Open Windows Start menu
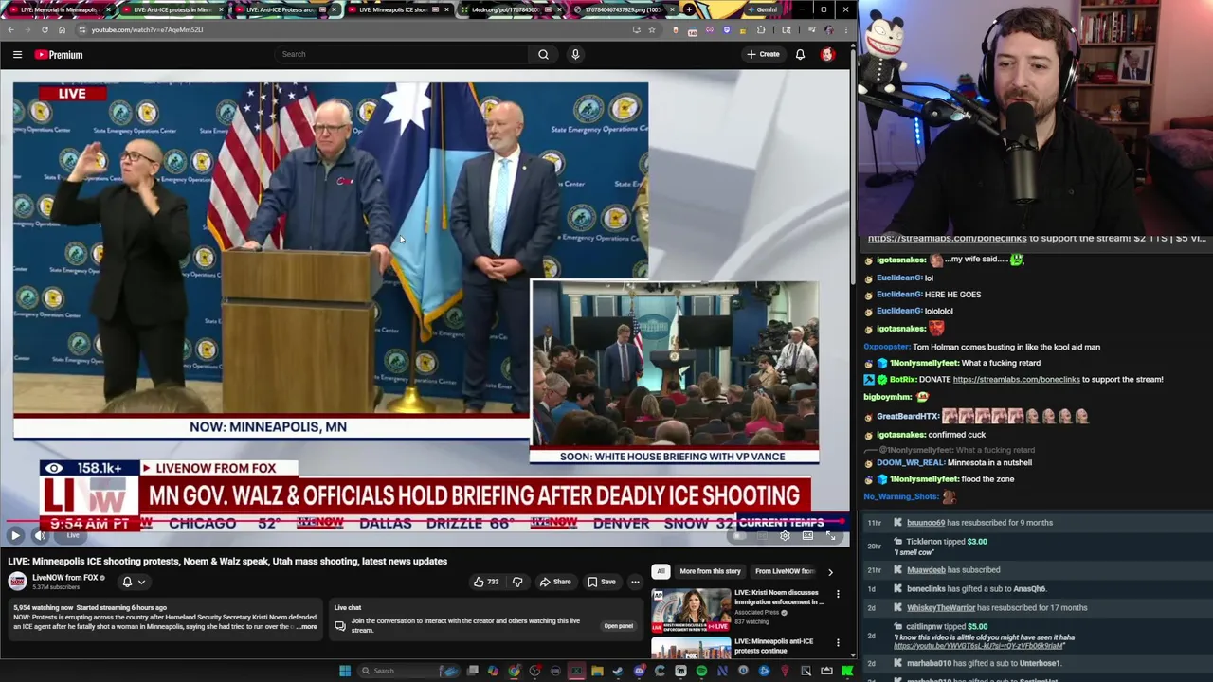 [x=345, y=671]
